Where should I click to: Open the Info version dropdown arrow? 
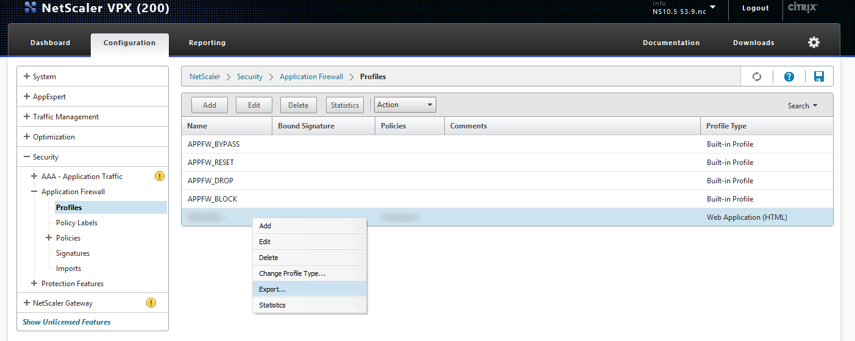(x=712, y=7)
